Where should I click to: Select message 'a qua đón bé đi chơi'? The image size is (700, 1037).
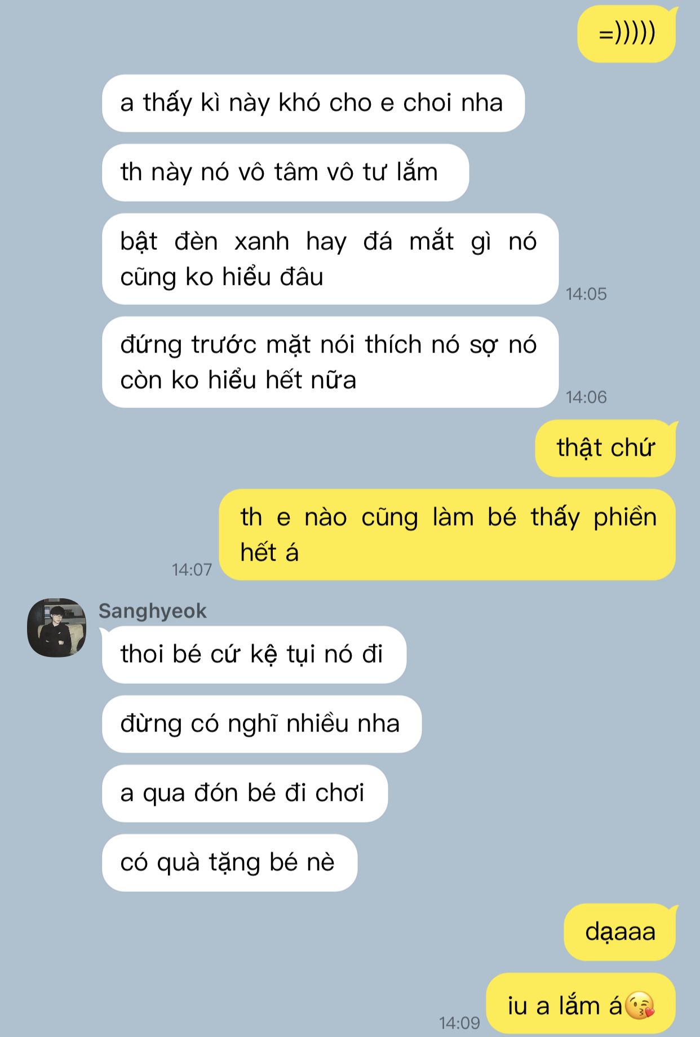click(245, 793)
